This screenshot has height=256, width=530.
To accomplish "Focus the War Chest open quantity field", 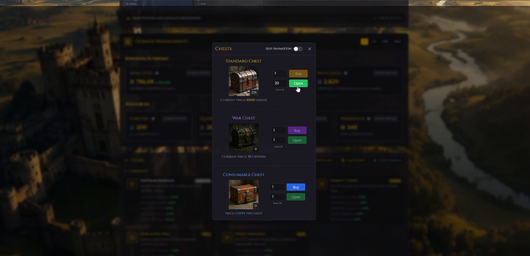I will coord(279,140).
